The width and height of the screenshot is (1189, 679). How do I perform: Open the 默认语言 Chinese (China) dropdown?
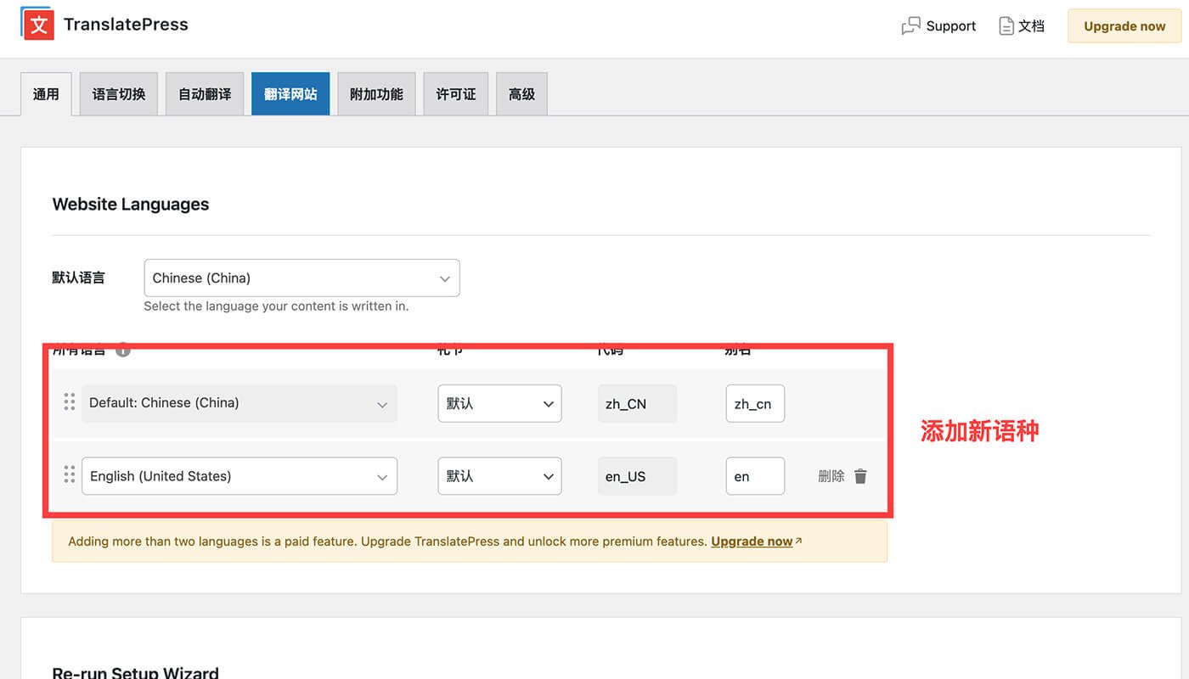click(301, 278)
